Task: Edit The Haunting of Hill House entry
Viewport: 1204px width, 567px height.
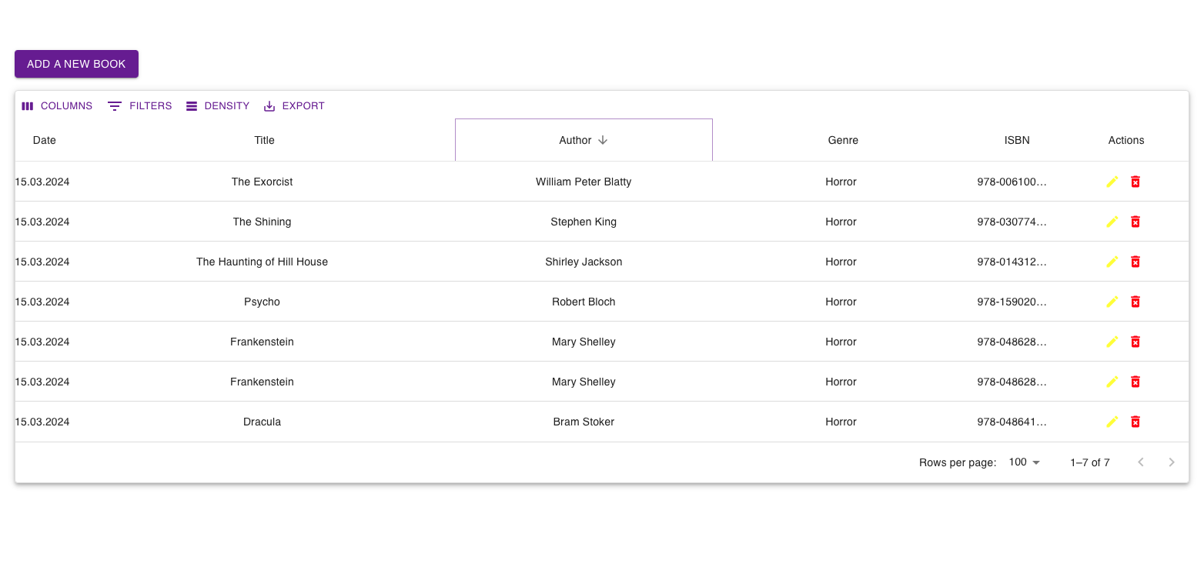Action: 1112,262
